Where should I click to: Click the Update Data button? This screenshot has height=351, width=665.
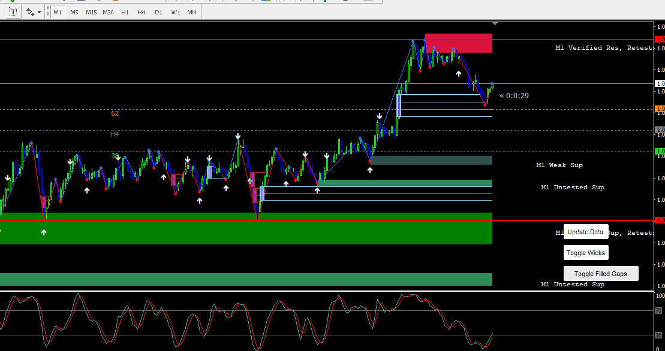pos(586,232)
